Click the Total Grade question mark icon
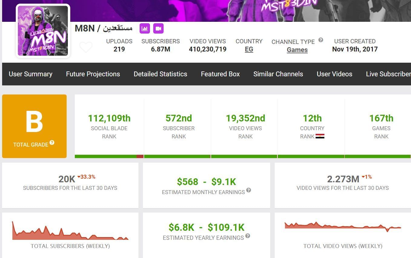This screenshot has width=411, height=258. tap(52, 143)
